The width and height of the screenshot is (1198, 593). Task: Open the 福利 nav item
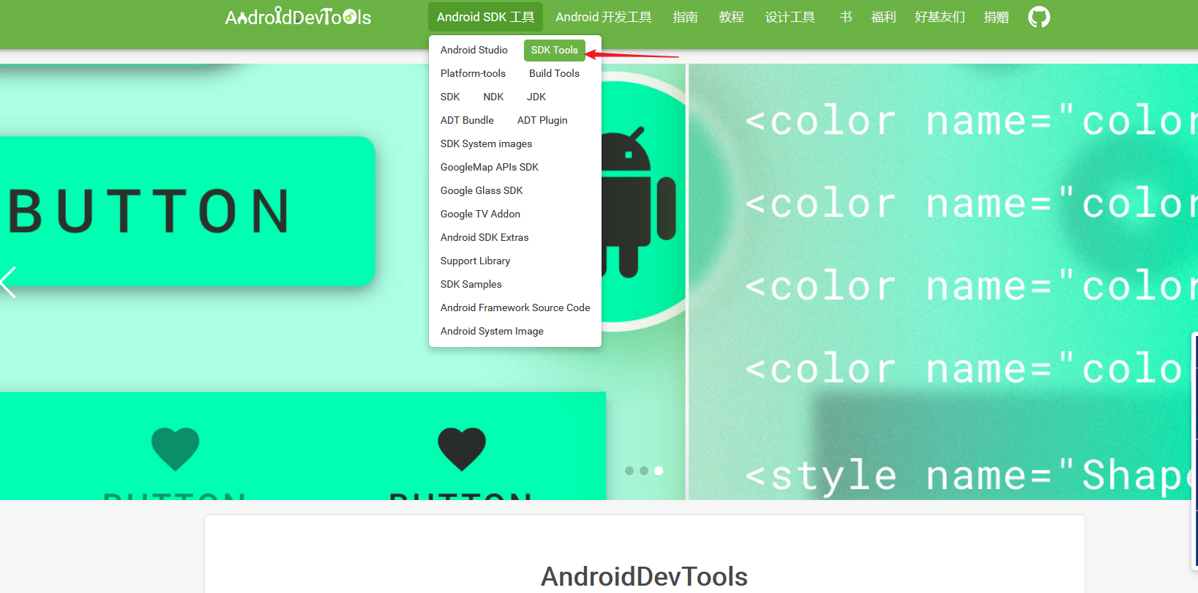(883, 17)
